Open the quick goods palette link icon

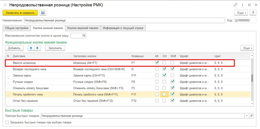tap(252, 116)
